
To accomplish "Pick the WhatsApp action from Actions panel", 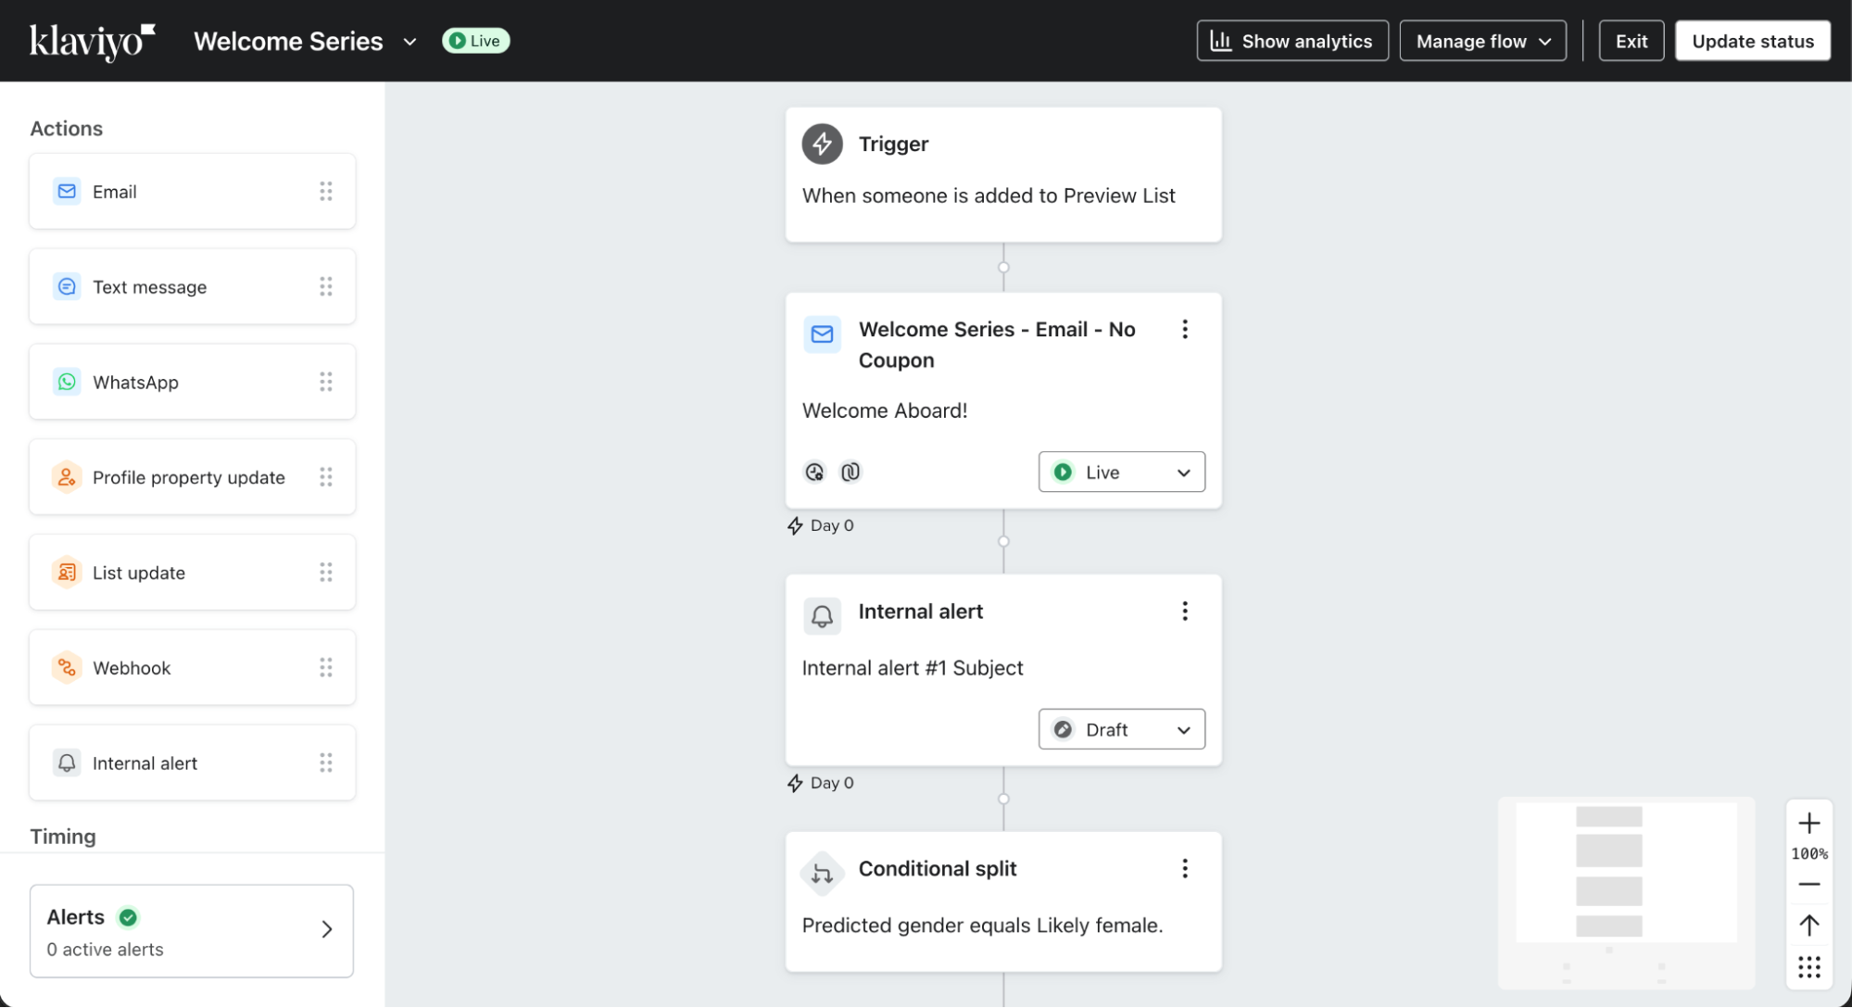I will pyautogui.click(x=67, y=382).
